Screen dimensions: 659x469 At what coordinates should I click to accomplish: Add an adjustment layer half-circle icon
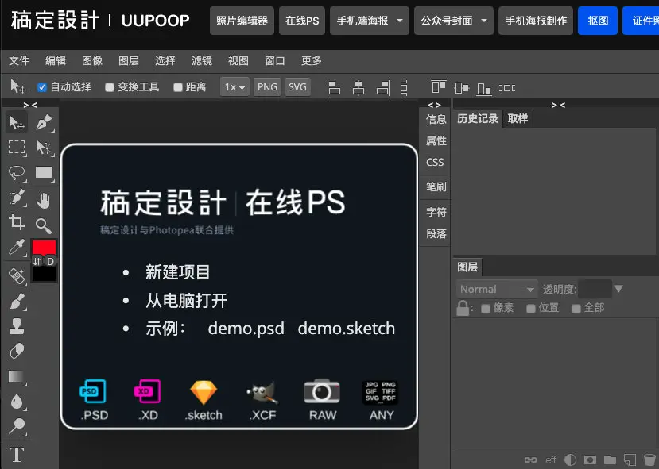coord(570,459)
